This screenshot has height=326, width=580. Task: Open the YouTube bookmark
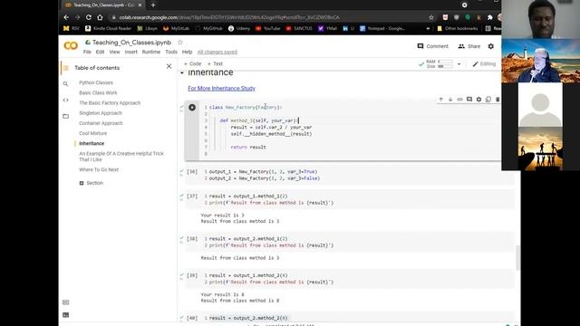[x=268, y=28]
